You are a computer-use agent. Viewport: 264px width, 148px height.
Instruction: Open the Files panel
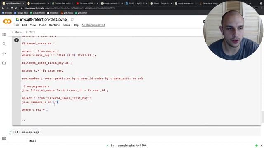pyautogui.click(x=4, y=63)
